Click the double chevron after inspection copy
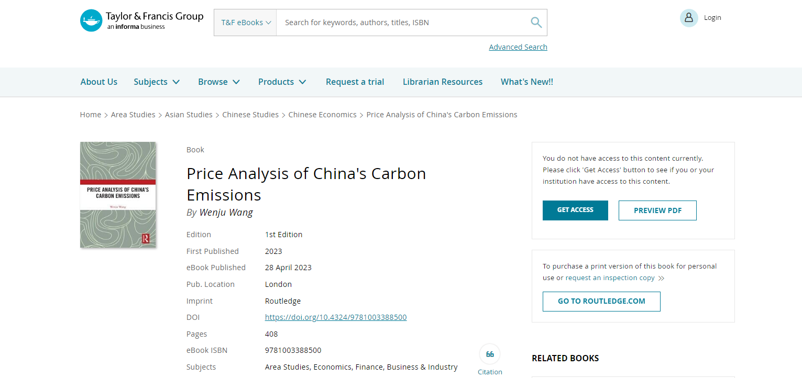The height and width of the screenshot is (378, 802). tap(661, 279)
